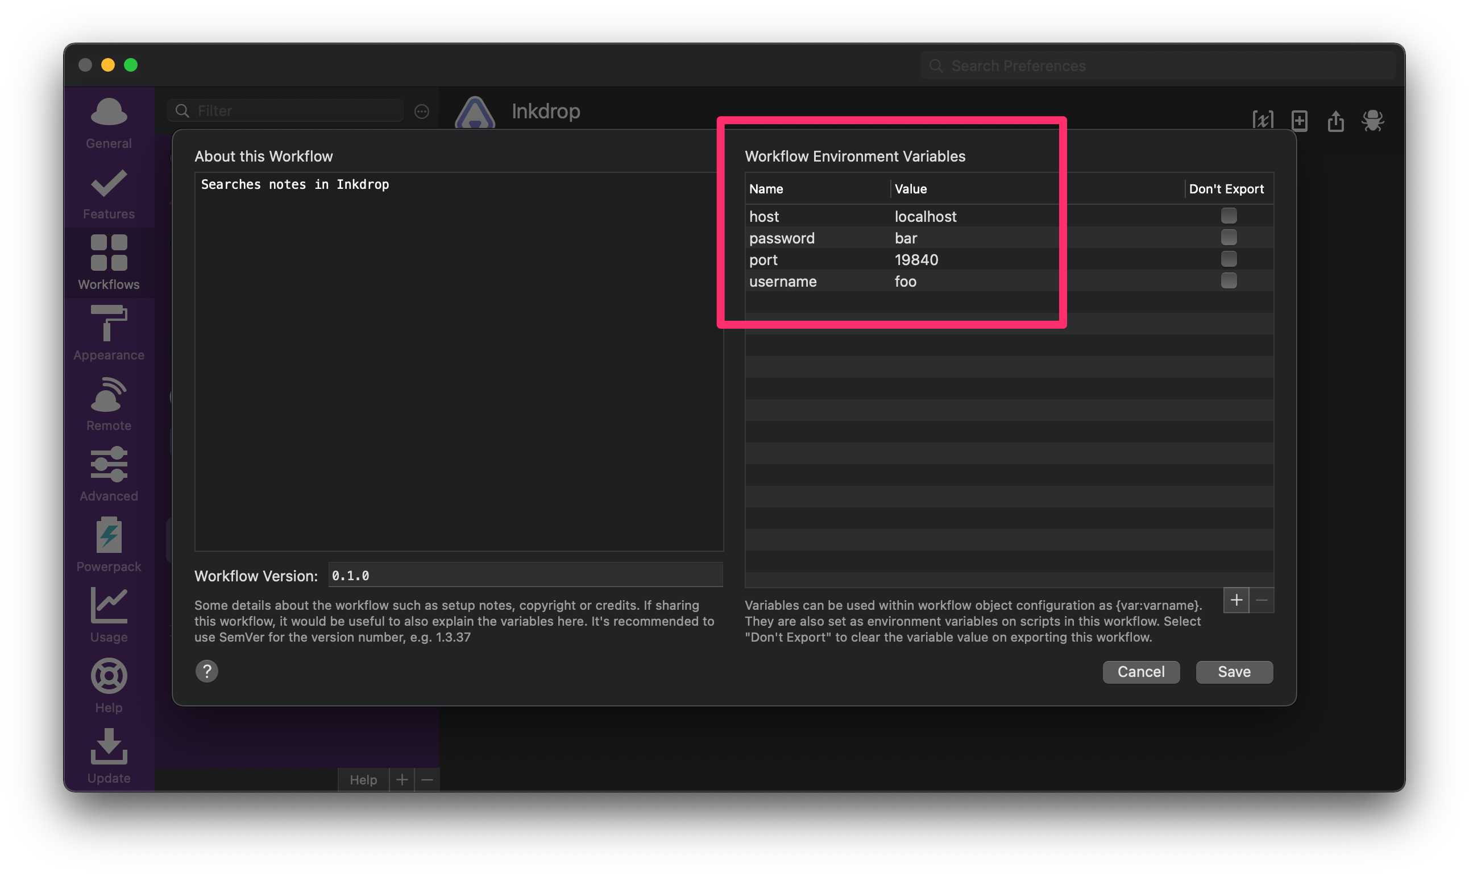Select the Advanced preferences icon
The height and width of the screenshot is (876, 1469).
109,473
